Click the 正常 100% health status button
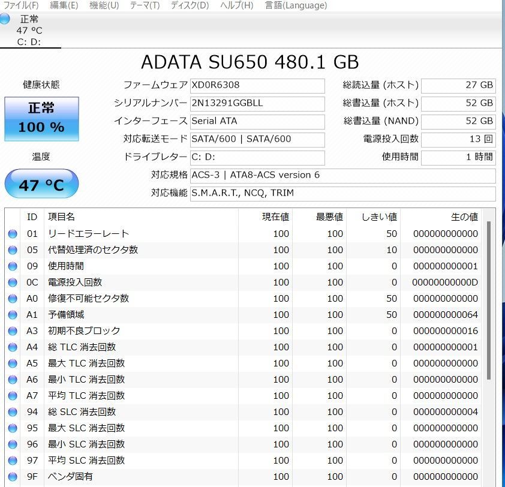Image resolution: width=505 pixels, height=487 pixels. coord(41,119)
